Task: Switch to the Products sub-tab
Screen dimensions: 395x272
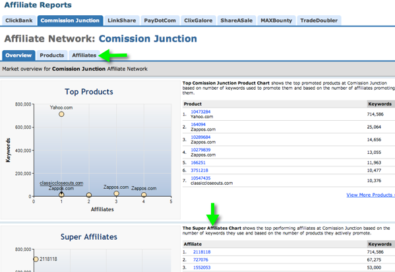Action: click(52, 55)
